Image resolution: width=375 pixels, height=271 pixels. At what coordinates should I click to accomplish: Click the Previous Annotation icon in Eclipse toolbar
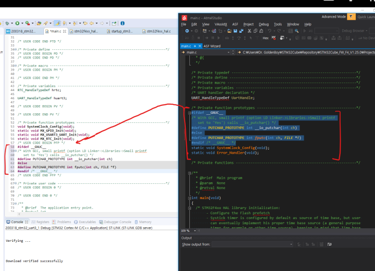(75, 23)
